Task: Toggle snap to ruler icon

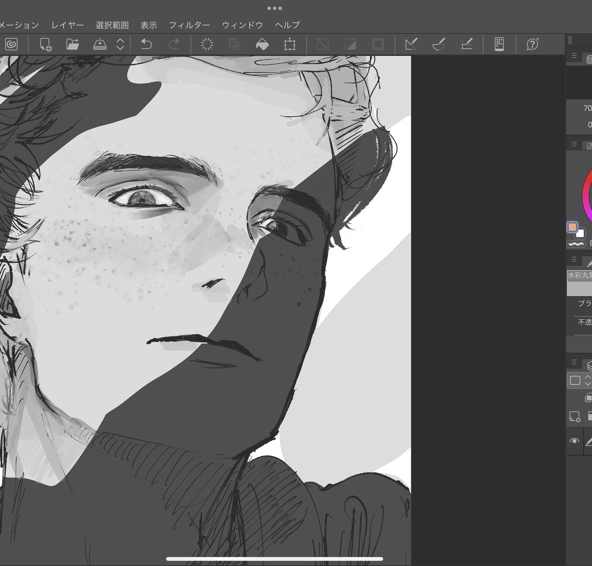Action: click(411, 44)
